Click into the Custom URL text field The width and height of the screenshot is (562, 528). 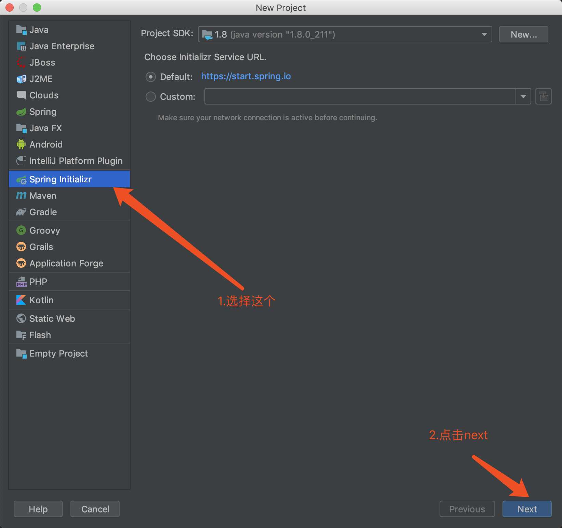[360, 96]
